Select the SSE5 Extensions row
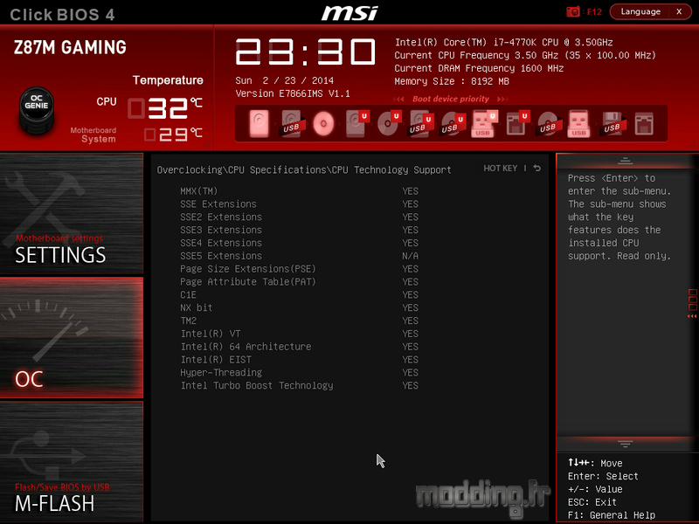Image resolution: width=699 pixels, height=524 pixels. coord(299,256)
